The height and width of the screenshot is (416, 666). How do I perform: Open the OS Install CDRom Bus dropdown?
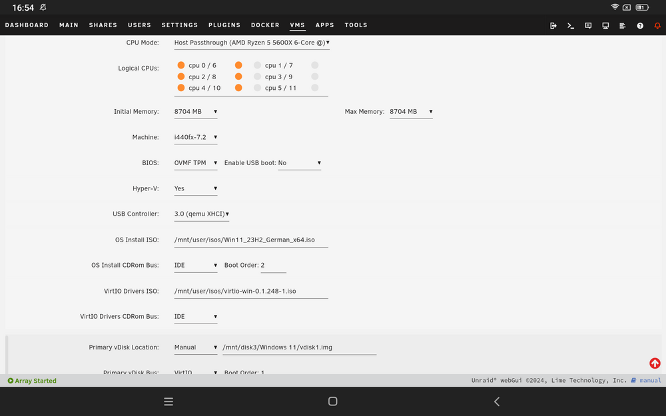point(196,266)
